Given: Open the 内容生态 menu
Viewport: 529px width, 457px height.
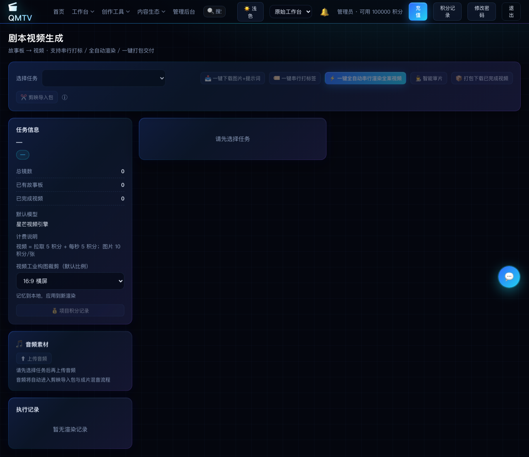Looking at the screenshot, I should click(151, 12).
